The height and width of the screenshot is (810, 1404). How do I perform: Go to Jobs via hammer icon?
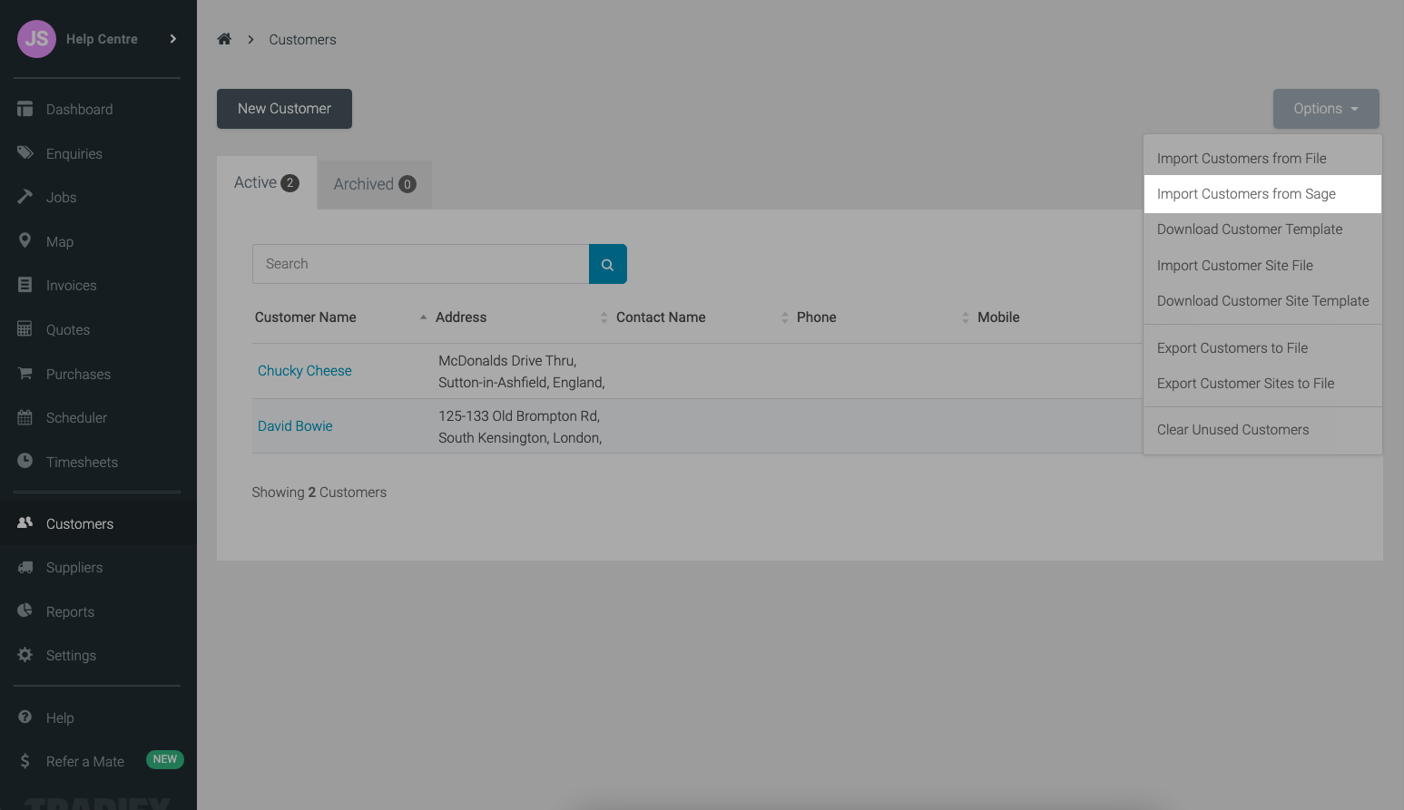(25, 197)
